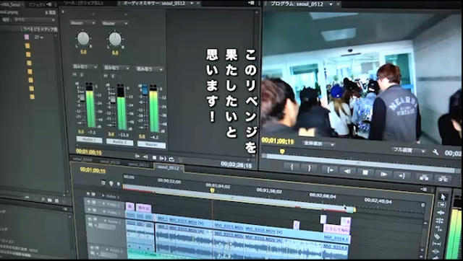Viewport: 463px width, 261px height.
Task: Click the Audio 2 track name field in mixer
Action: 119,143
